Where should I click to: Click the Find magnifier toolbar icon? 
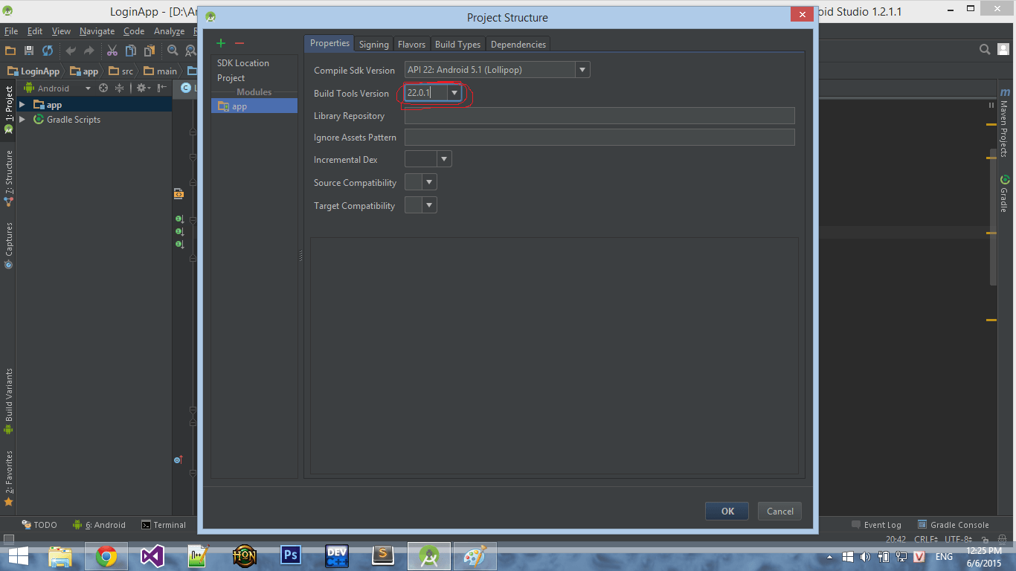coord(173,51)
